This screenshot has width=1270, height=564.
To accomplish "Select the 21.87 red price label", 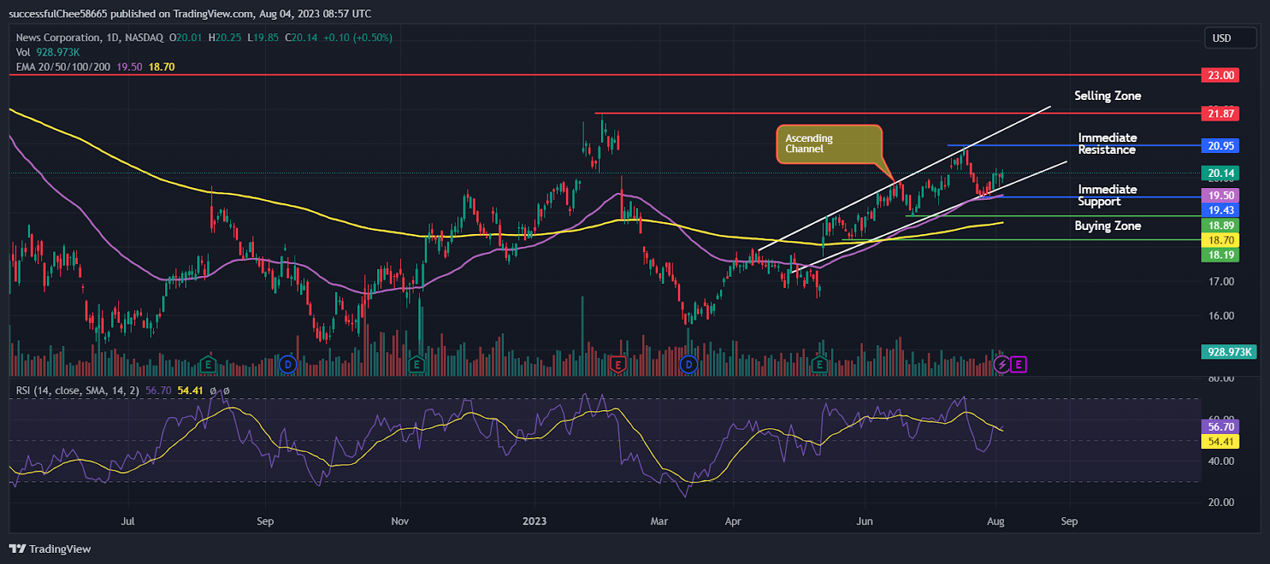I will coord(1221,113).
